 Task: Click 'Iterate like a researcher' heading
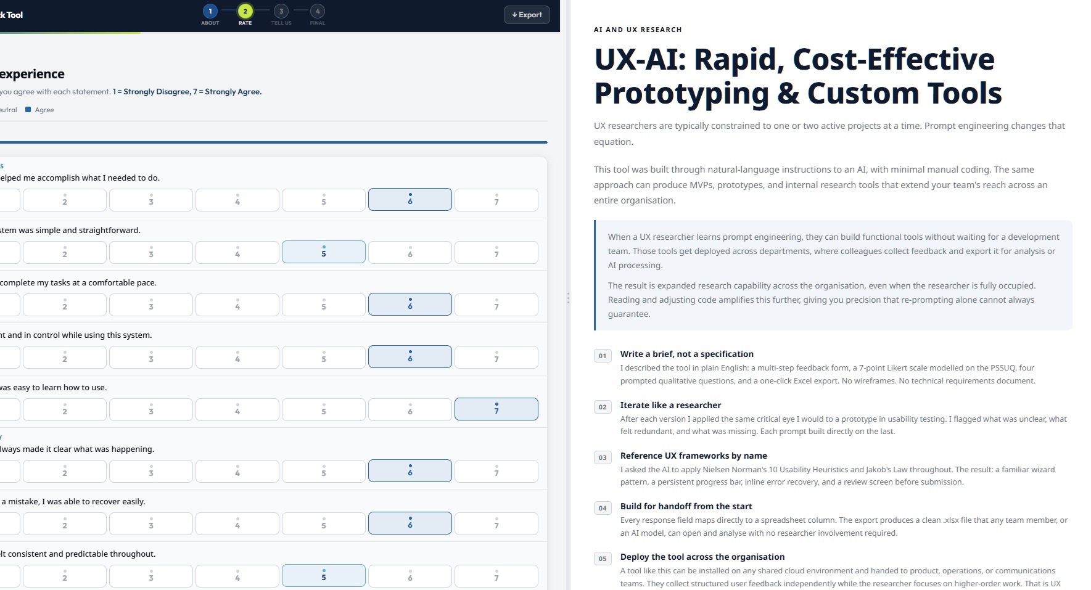click(x=670, y=405)
